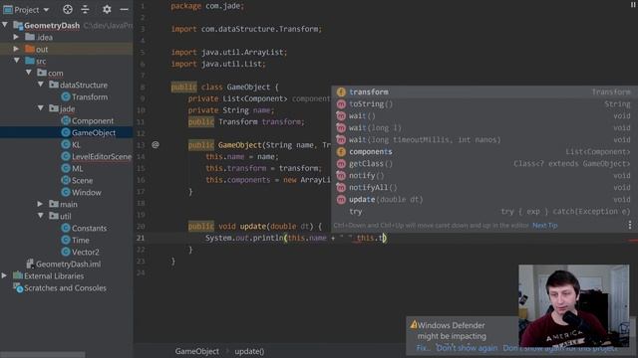The width and height of the screenshot is (638, 358).
Task: Open the Vector2 class file
Action: (85, 252)
